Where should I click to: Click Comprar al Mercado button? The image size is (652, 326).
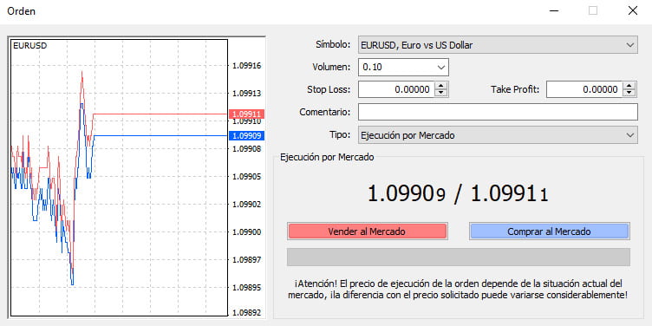tap(550, 231)
